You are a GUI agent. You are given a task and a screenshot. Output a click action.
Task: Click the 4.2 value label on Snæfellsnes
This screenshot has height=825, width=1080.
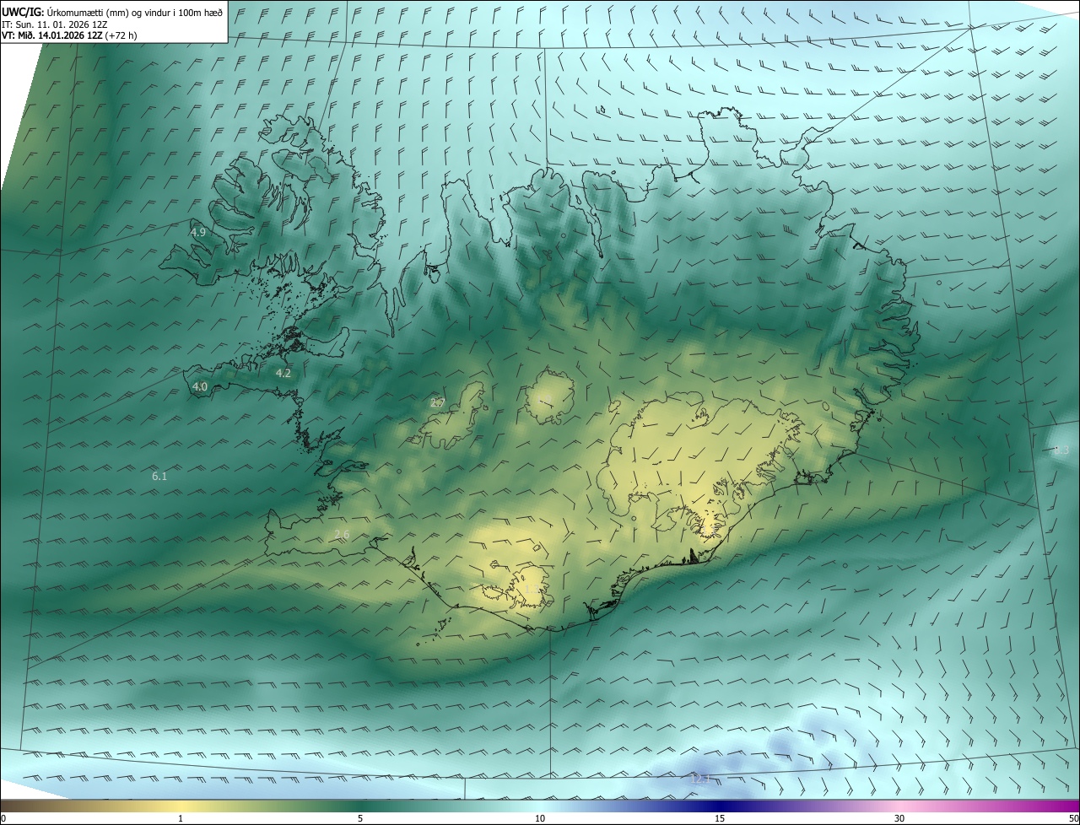(x=283, y=373)
